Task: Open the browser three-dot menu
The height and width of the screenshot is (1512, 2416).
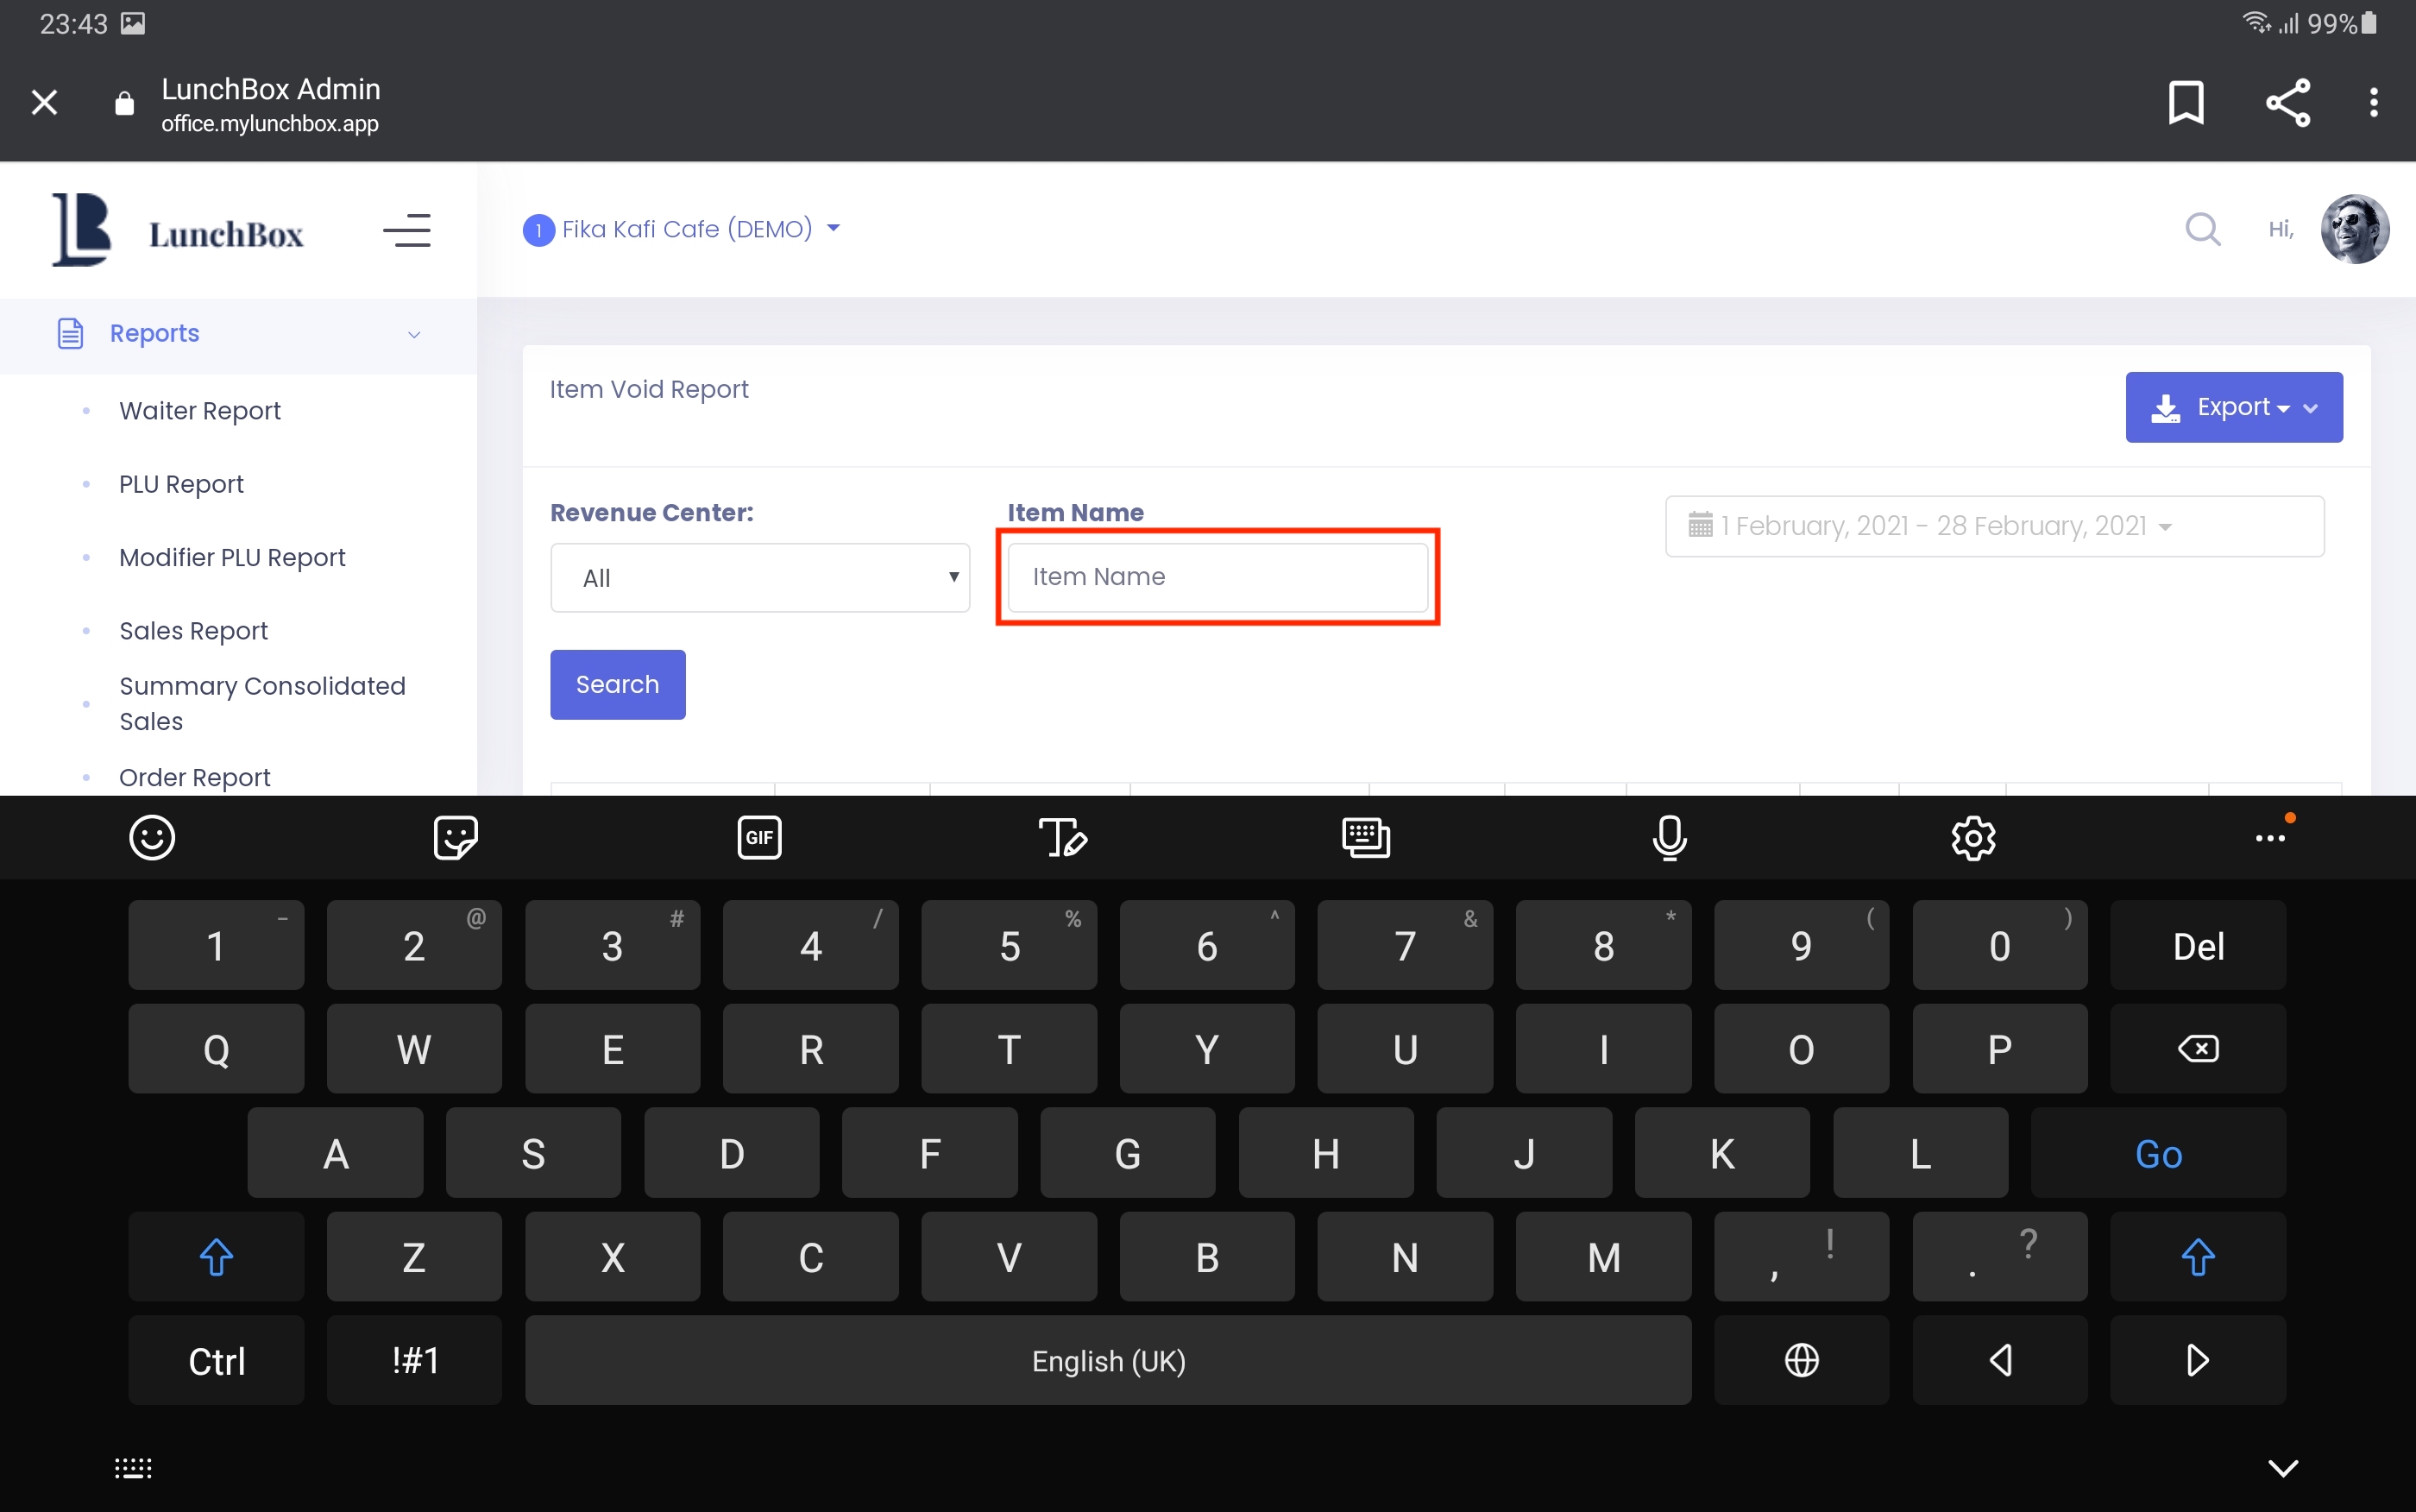Action: [2373, 102]
